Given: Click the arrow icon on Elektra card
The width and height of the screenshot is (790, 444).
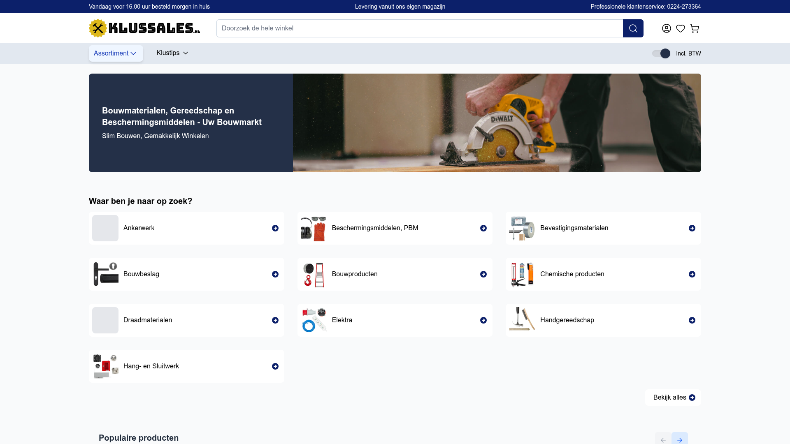Looking at the screenshot, I should (x=483, y=320).
